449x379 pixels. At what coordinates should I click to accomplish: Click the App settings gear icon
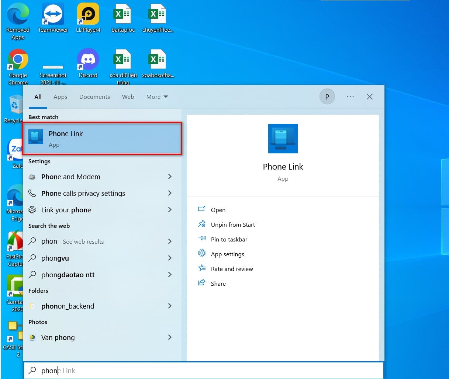click(x=201, y=253)
